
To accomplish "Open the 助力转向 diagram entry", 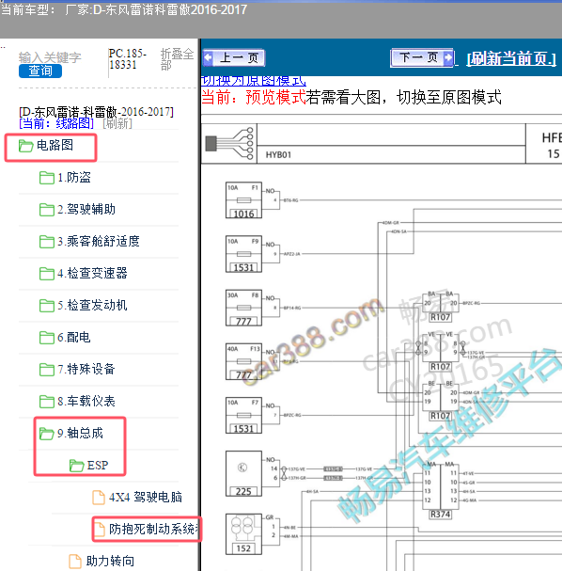I will click(x=110, y=562).
